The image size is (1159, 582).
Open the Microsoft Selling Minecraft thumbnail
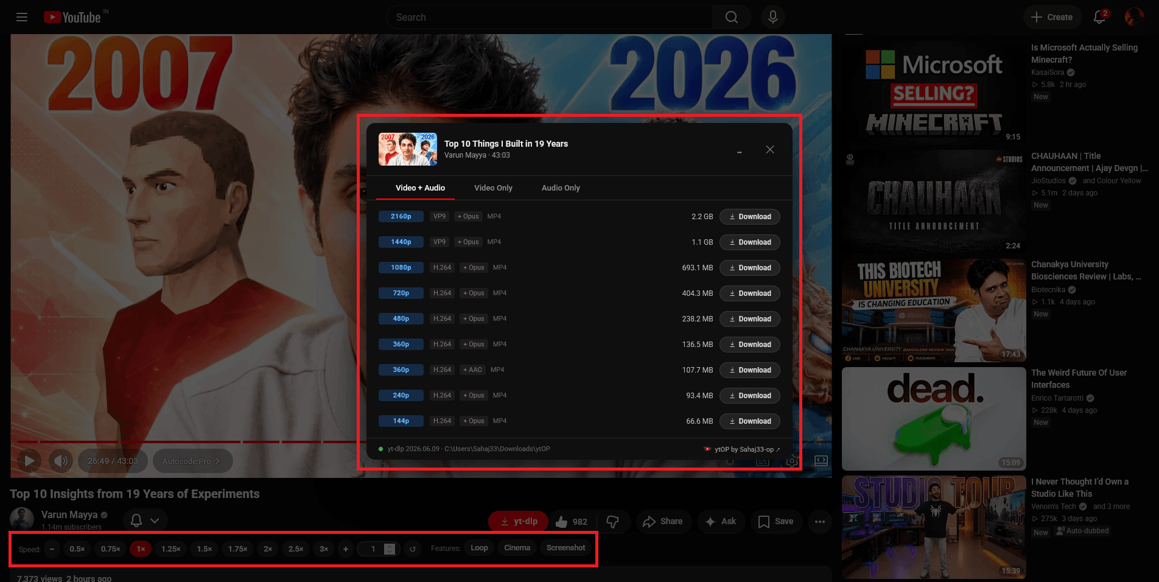point(934,92)
